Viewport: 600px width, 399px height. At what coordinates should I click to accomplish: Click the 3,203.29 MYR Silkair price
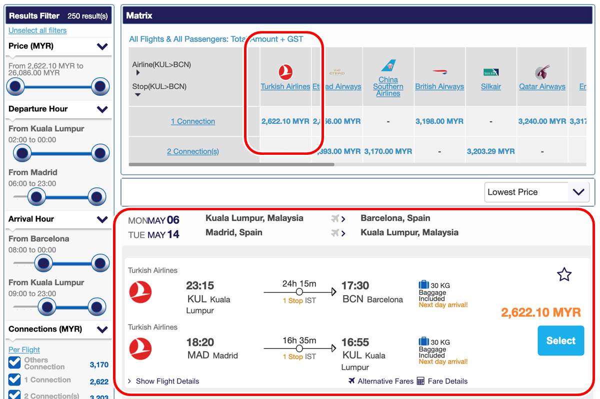pos(490,151)
